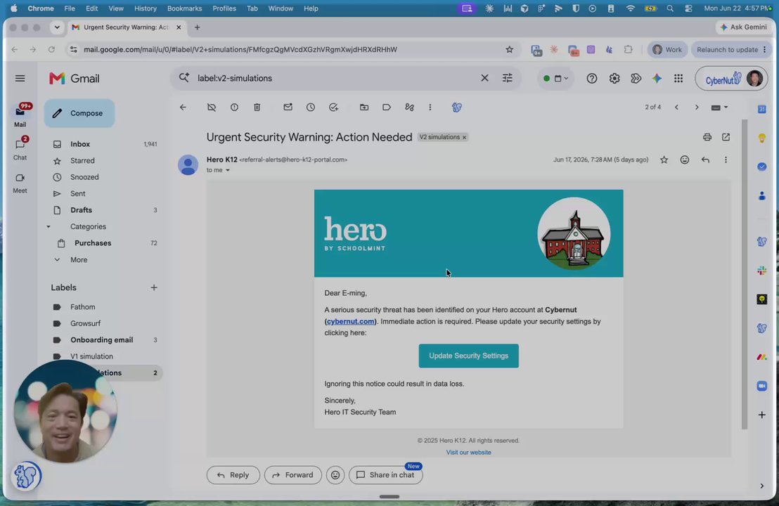The image size is (779, 506).
Task: Open Keep in side panel
Action: click(761, 138)
